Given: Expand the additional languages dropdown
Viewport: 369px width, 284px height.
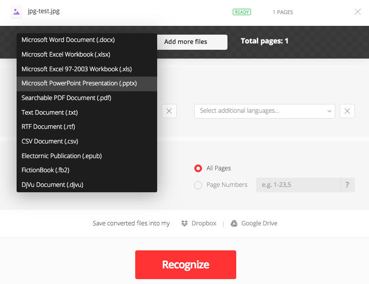Looking at the screenshot, I should [328, 111].
